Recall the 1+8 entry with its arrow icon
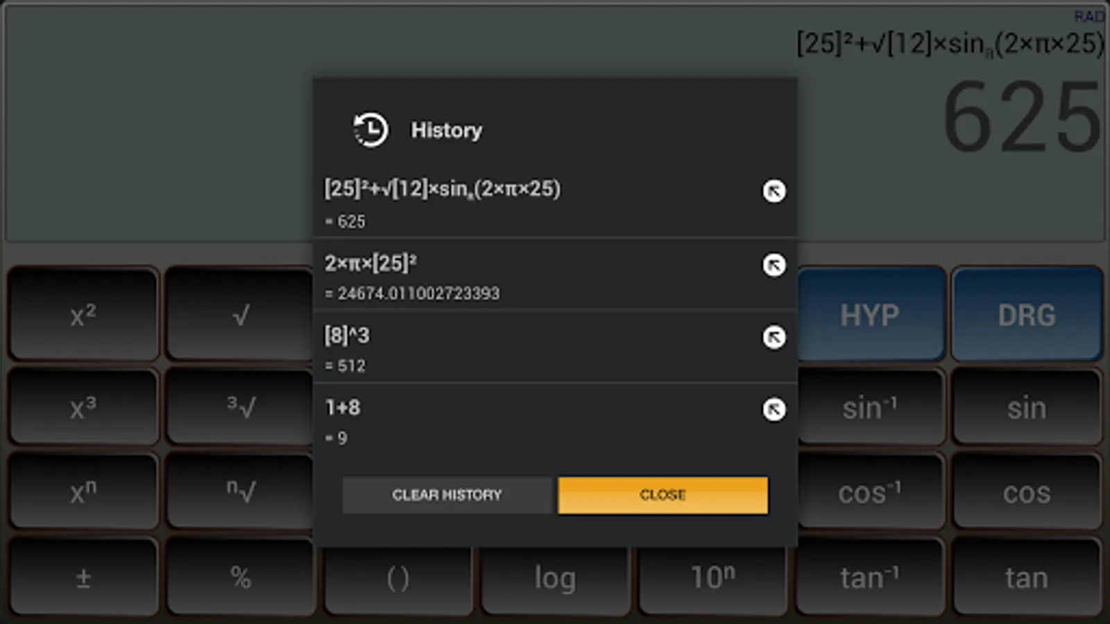This screenshot has height=624, width=1110. tap(774, 410)
